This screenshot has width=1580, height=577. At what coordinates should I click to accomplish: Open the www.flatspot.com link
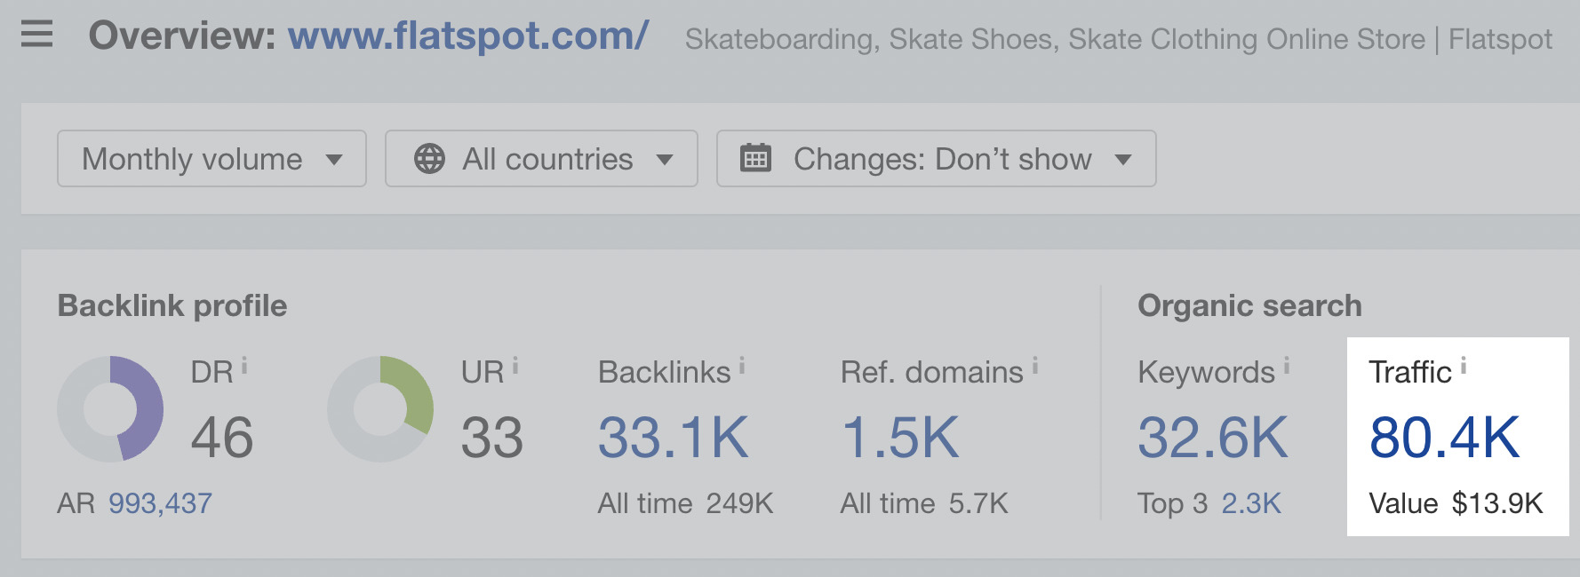coord(466,37)
